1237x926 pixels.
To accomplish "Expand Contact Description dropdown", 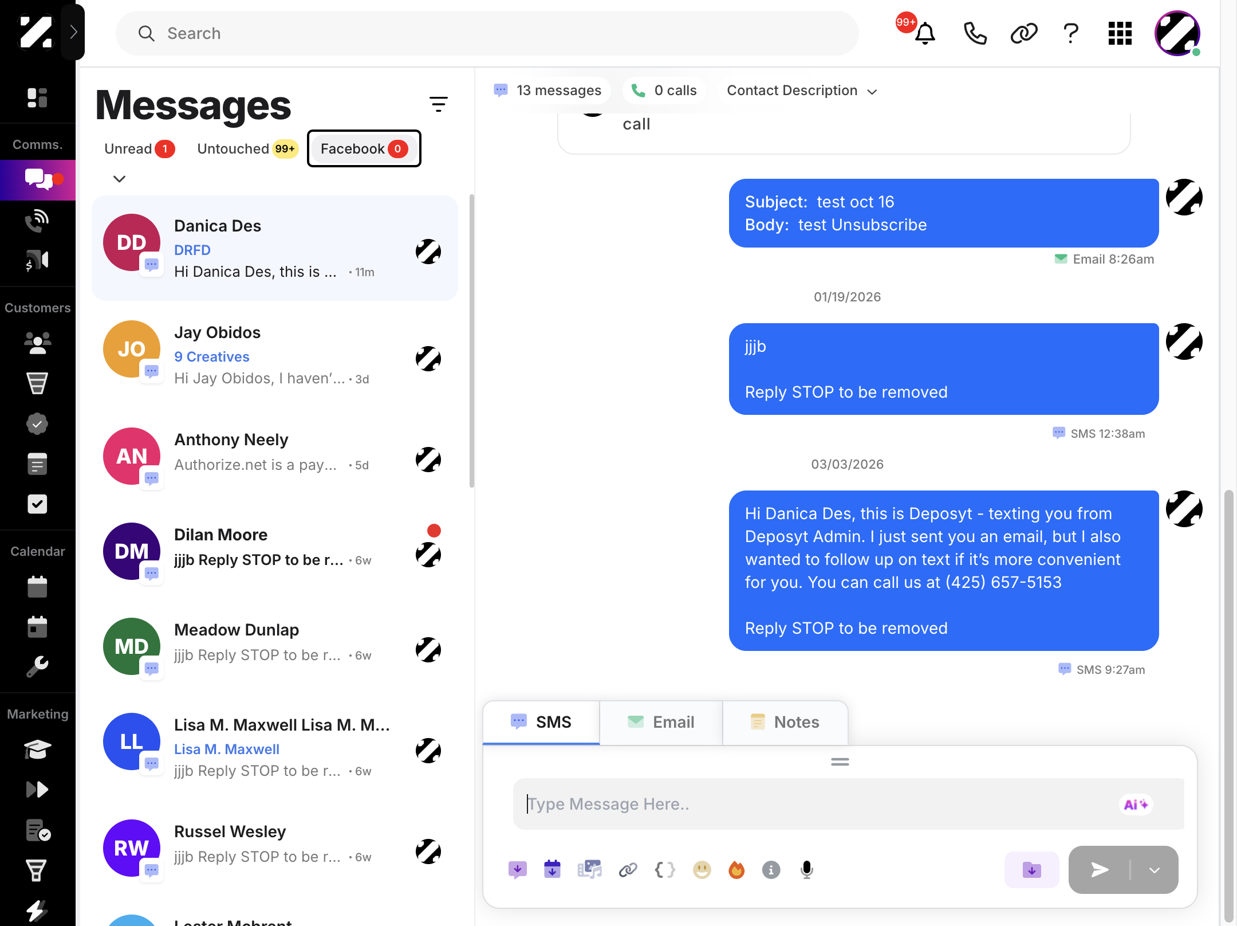I will (802, 91).
